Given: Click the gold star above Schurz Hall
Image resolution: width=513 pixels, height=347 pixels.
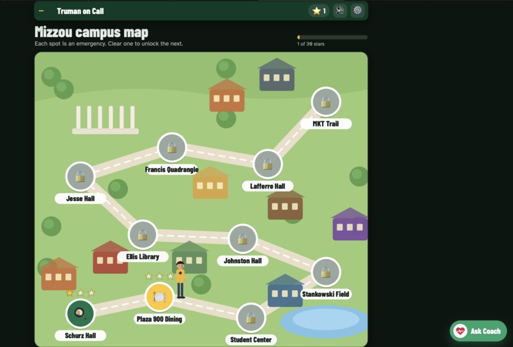Looking at the screenshot, I should [69, 293].
